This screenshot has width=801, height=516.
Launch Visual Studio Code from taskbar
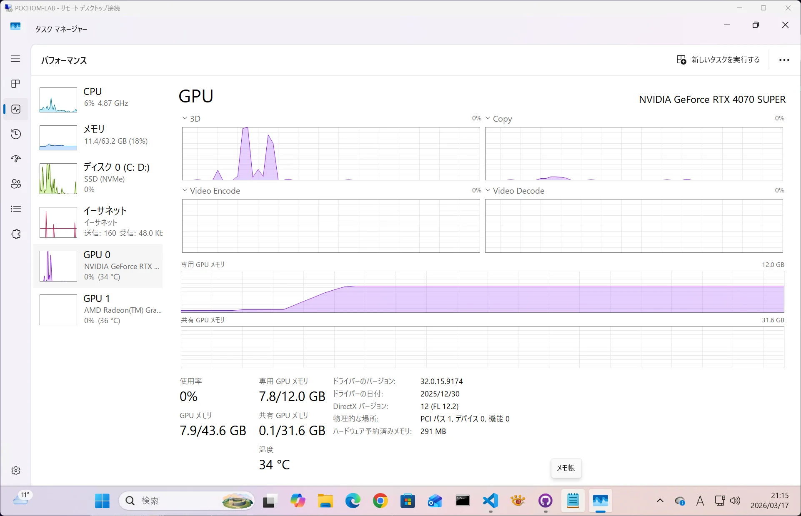point(490,501)
